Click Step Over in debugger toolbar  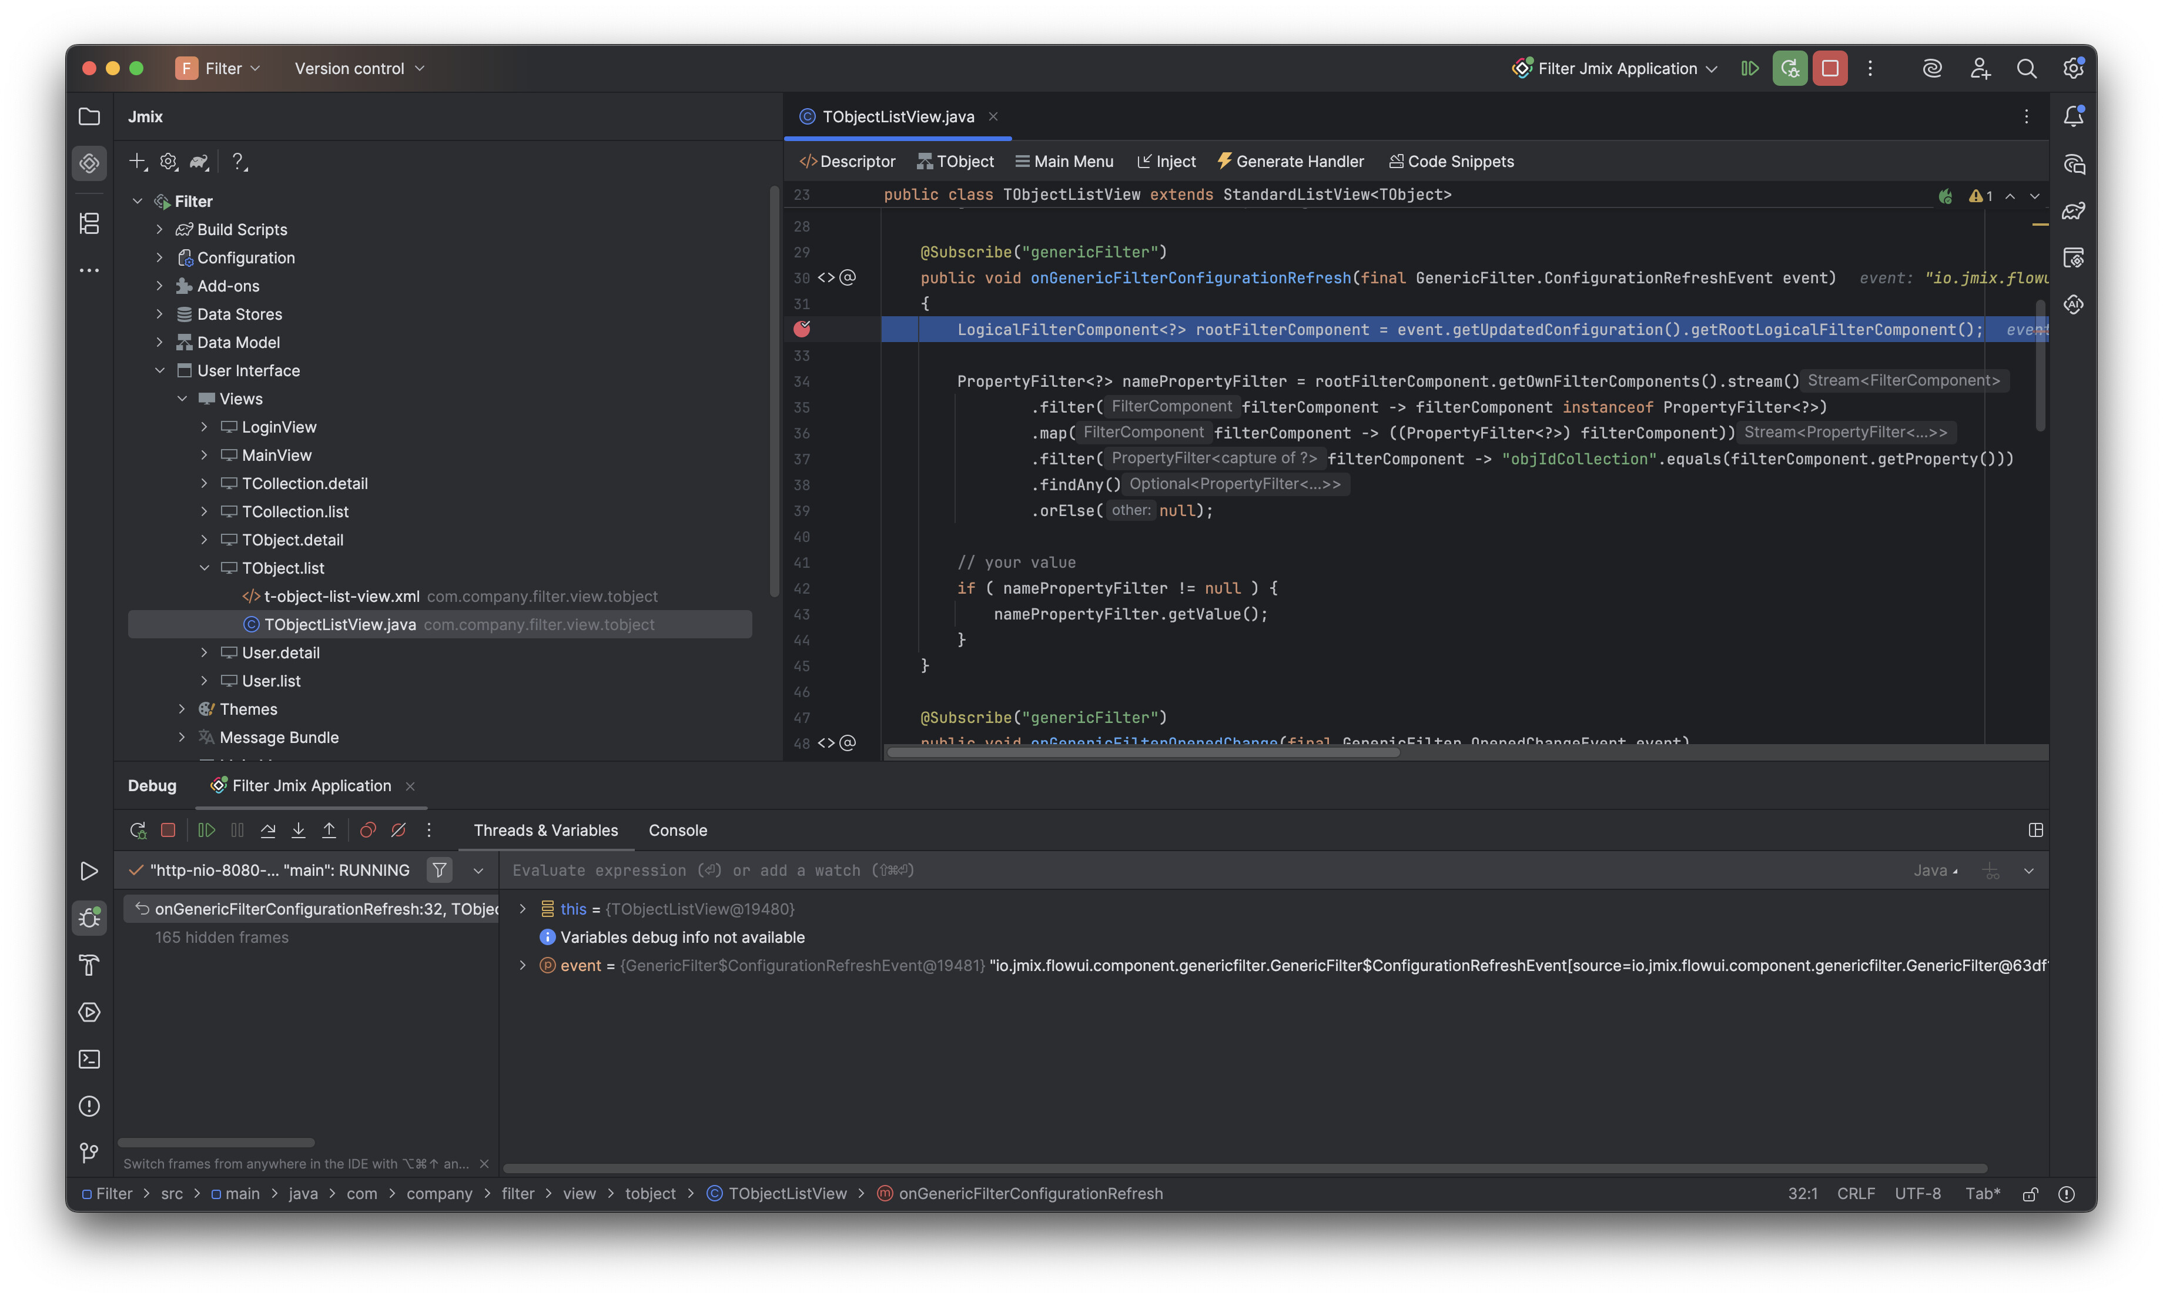pyautogui.click(x=268, y=830)
